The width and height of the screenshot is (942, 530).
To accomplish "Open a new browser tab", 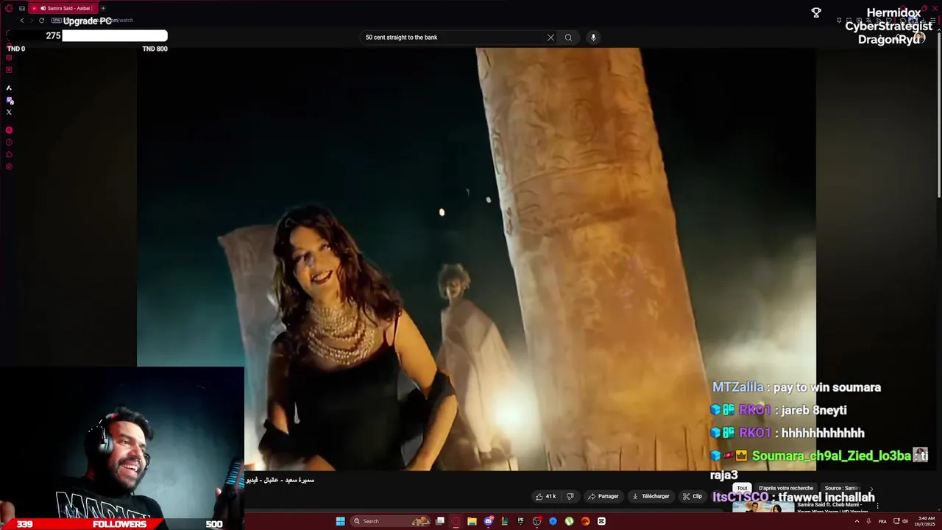I will [103, 8].
